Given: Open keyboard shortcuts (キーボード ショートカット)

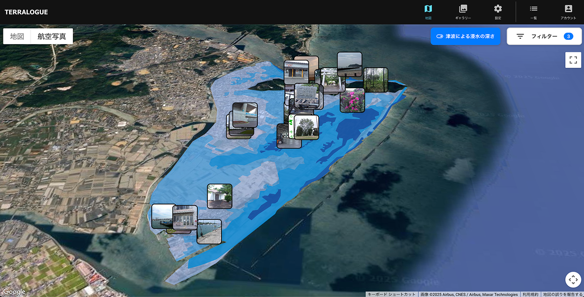Looking at the screenshot, I should tap(391, 294).
